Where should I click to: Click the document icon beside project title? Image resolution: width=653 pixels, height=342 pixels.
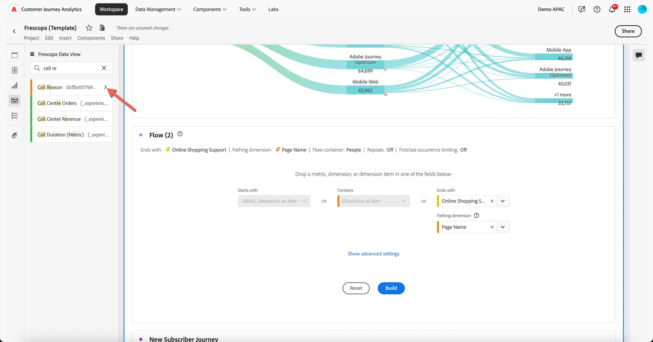pyautogui.click(x=102, y=28)
